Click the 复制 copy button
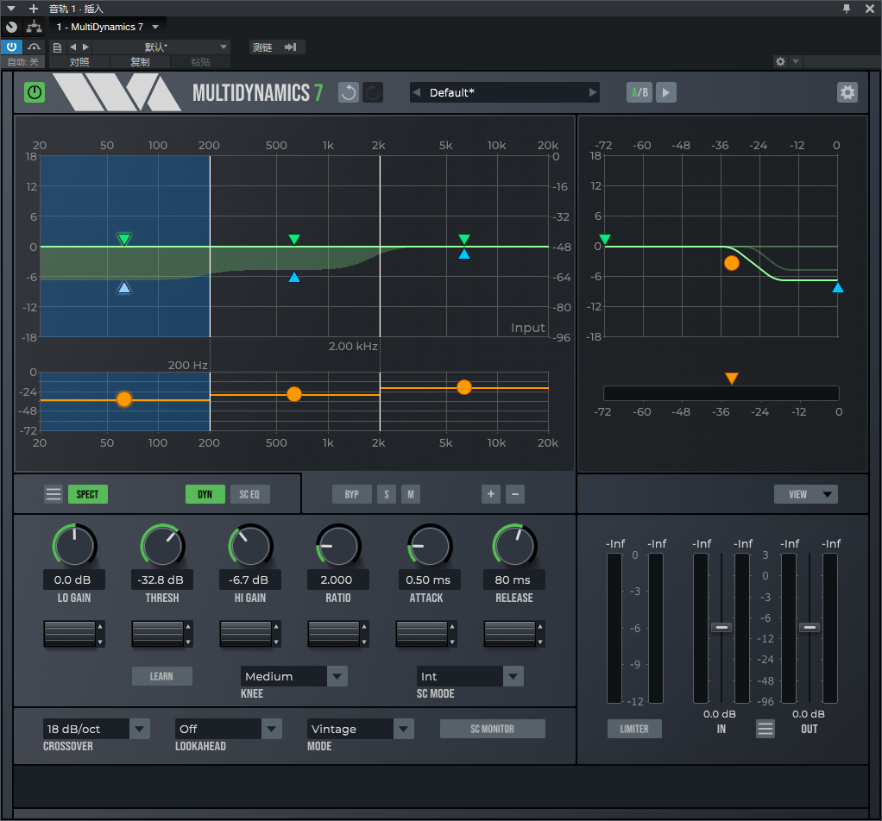The width and height of the screenshot is (882, 821). pos(140,62)
